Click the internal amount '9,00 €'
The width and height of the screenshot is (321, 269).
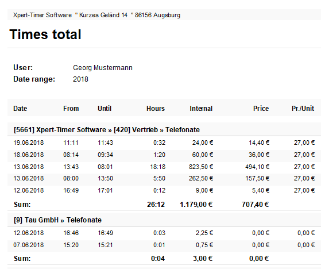point(204,190)
